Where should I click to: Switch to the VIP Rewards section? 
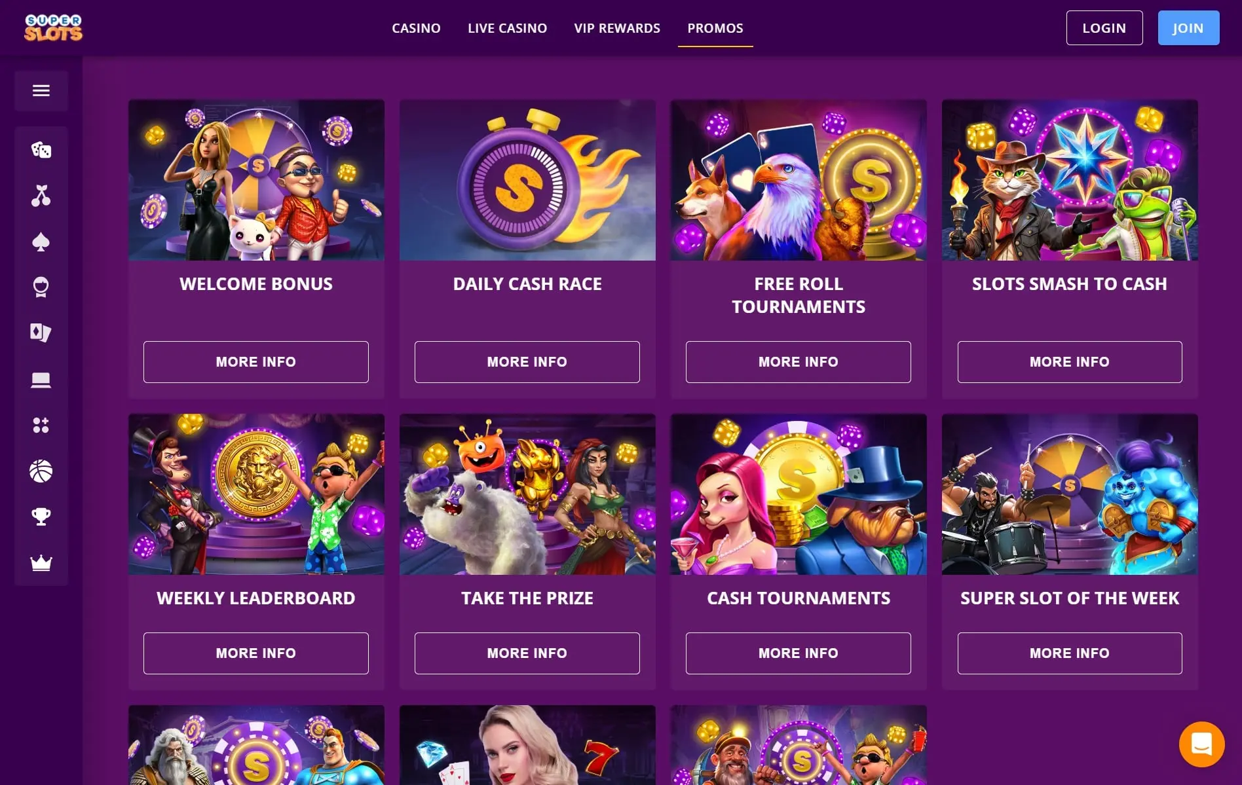[617, 28]
